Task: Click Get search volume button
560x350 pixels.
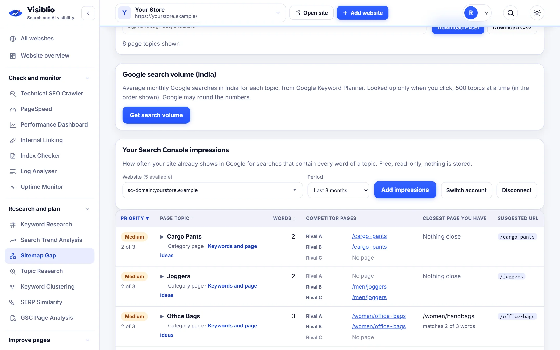Action: (156, 115)
